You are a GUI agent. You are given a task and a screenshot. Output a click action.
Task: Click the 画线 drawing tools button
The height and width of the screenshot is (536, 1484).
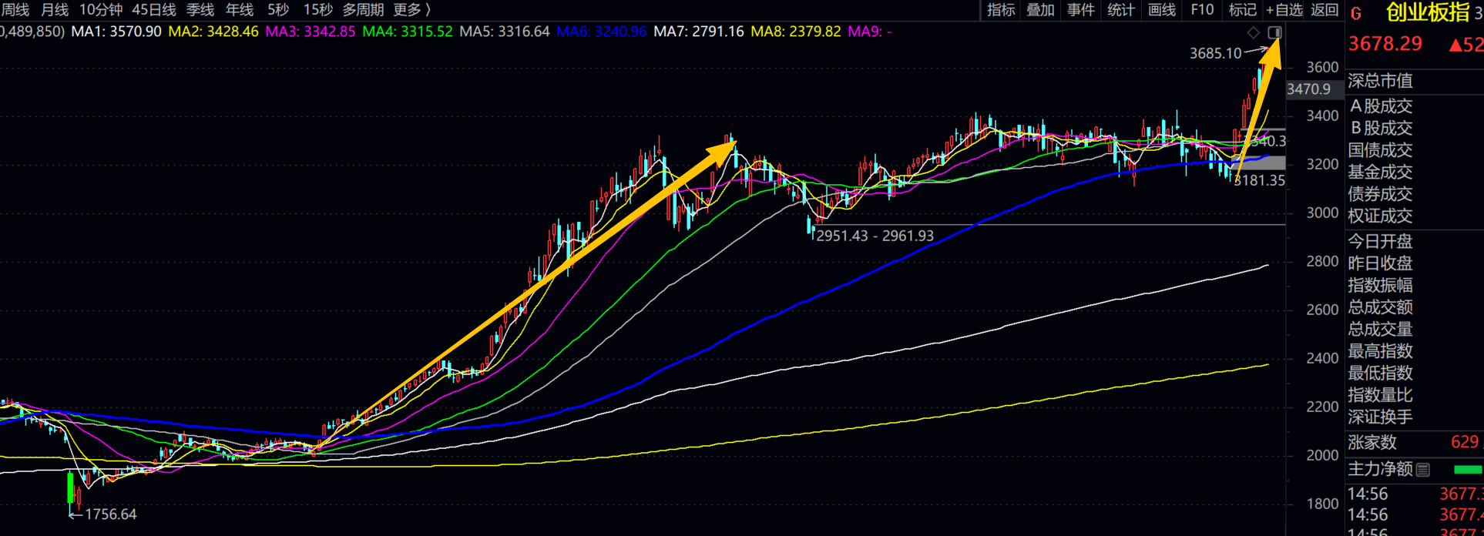tap(1162, 10)
